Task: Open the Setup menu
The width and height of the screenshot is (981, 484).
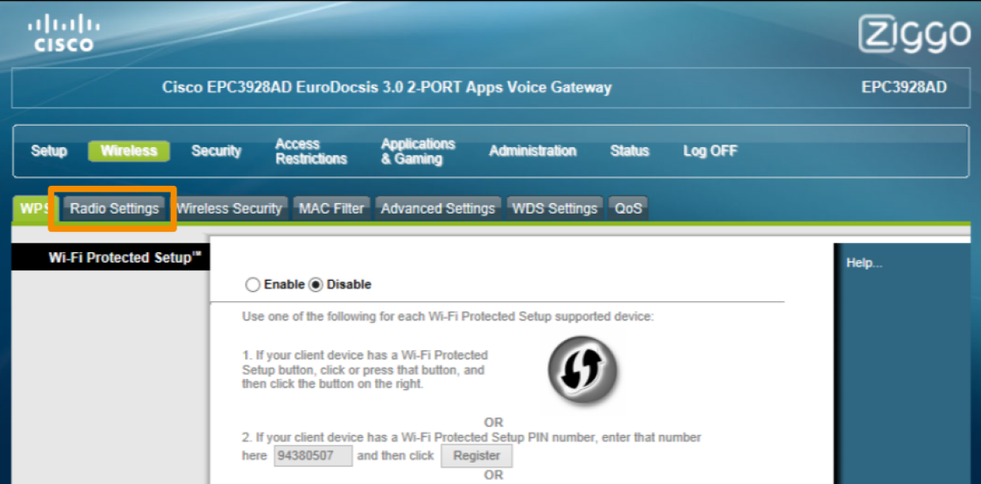Action: [x=49, y=151]
